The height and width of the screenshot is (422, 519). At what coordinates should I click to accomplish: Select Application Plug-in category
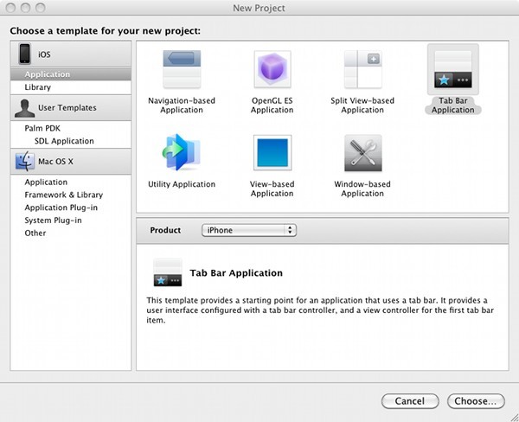pyautogui.click(x=71, y=208)
